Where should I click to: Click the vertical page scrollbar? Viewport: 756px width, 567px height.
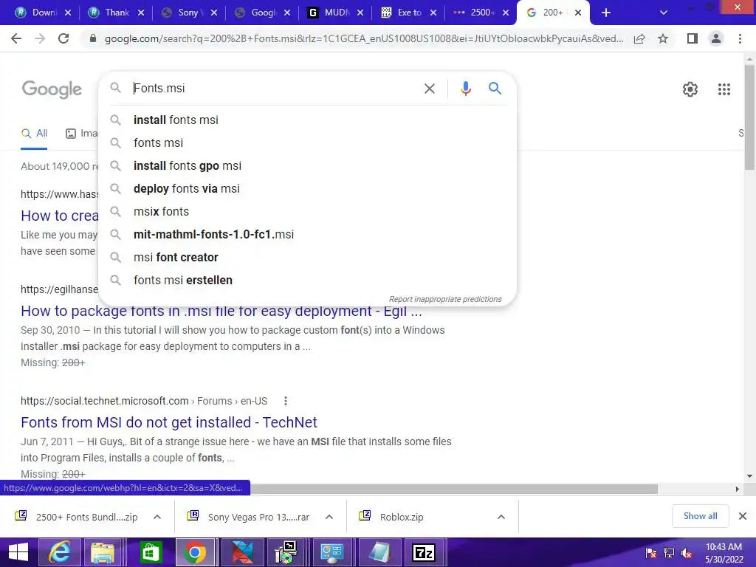(749, 117)
